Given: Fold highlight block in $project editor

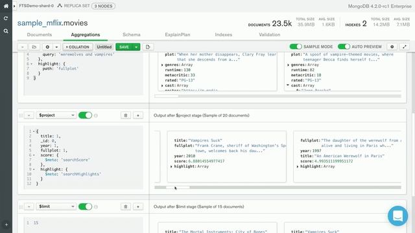Looking at the screenshot, I should point(34,170).
